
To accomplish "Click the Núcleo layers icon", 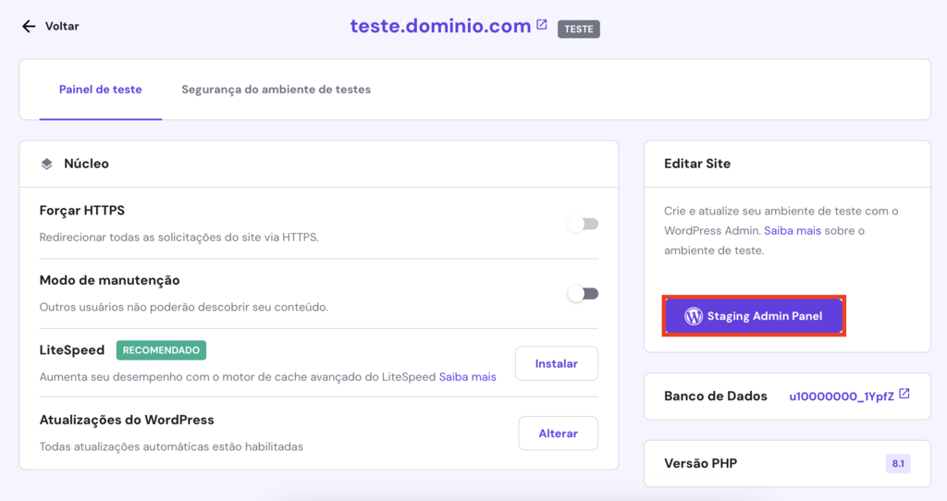I will 46,164.
